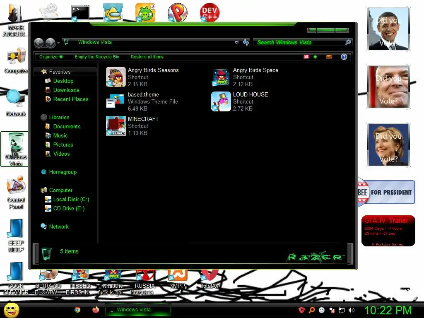Viewport: 424px width, 318px height.
Task: Click the smiley face Start button
Action: (x=11, y=310)
